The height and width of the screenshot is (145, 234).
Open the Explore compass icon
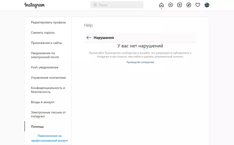[189, 5]
